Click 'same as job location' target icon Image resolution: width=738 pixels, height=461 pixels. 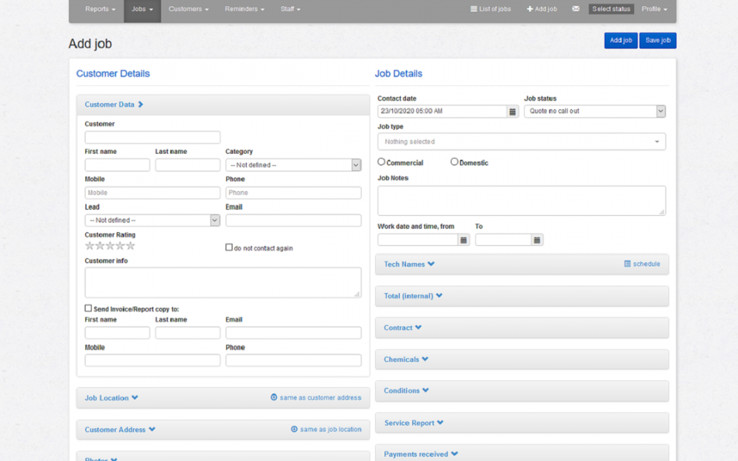[x=295, y=430]
